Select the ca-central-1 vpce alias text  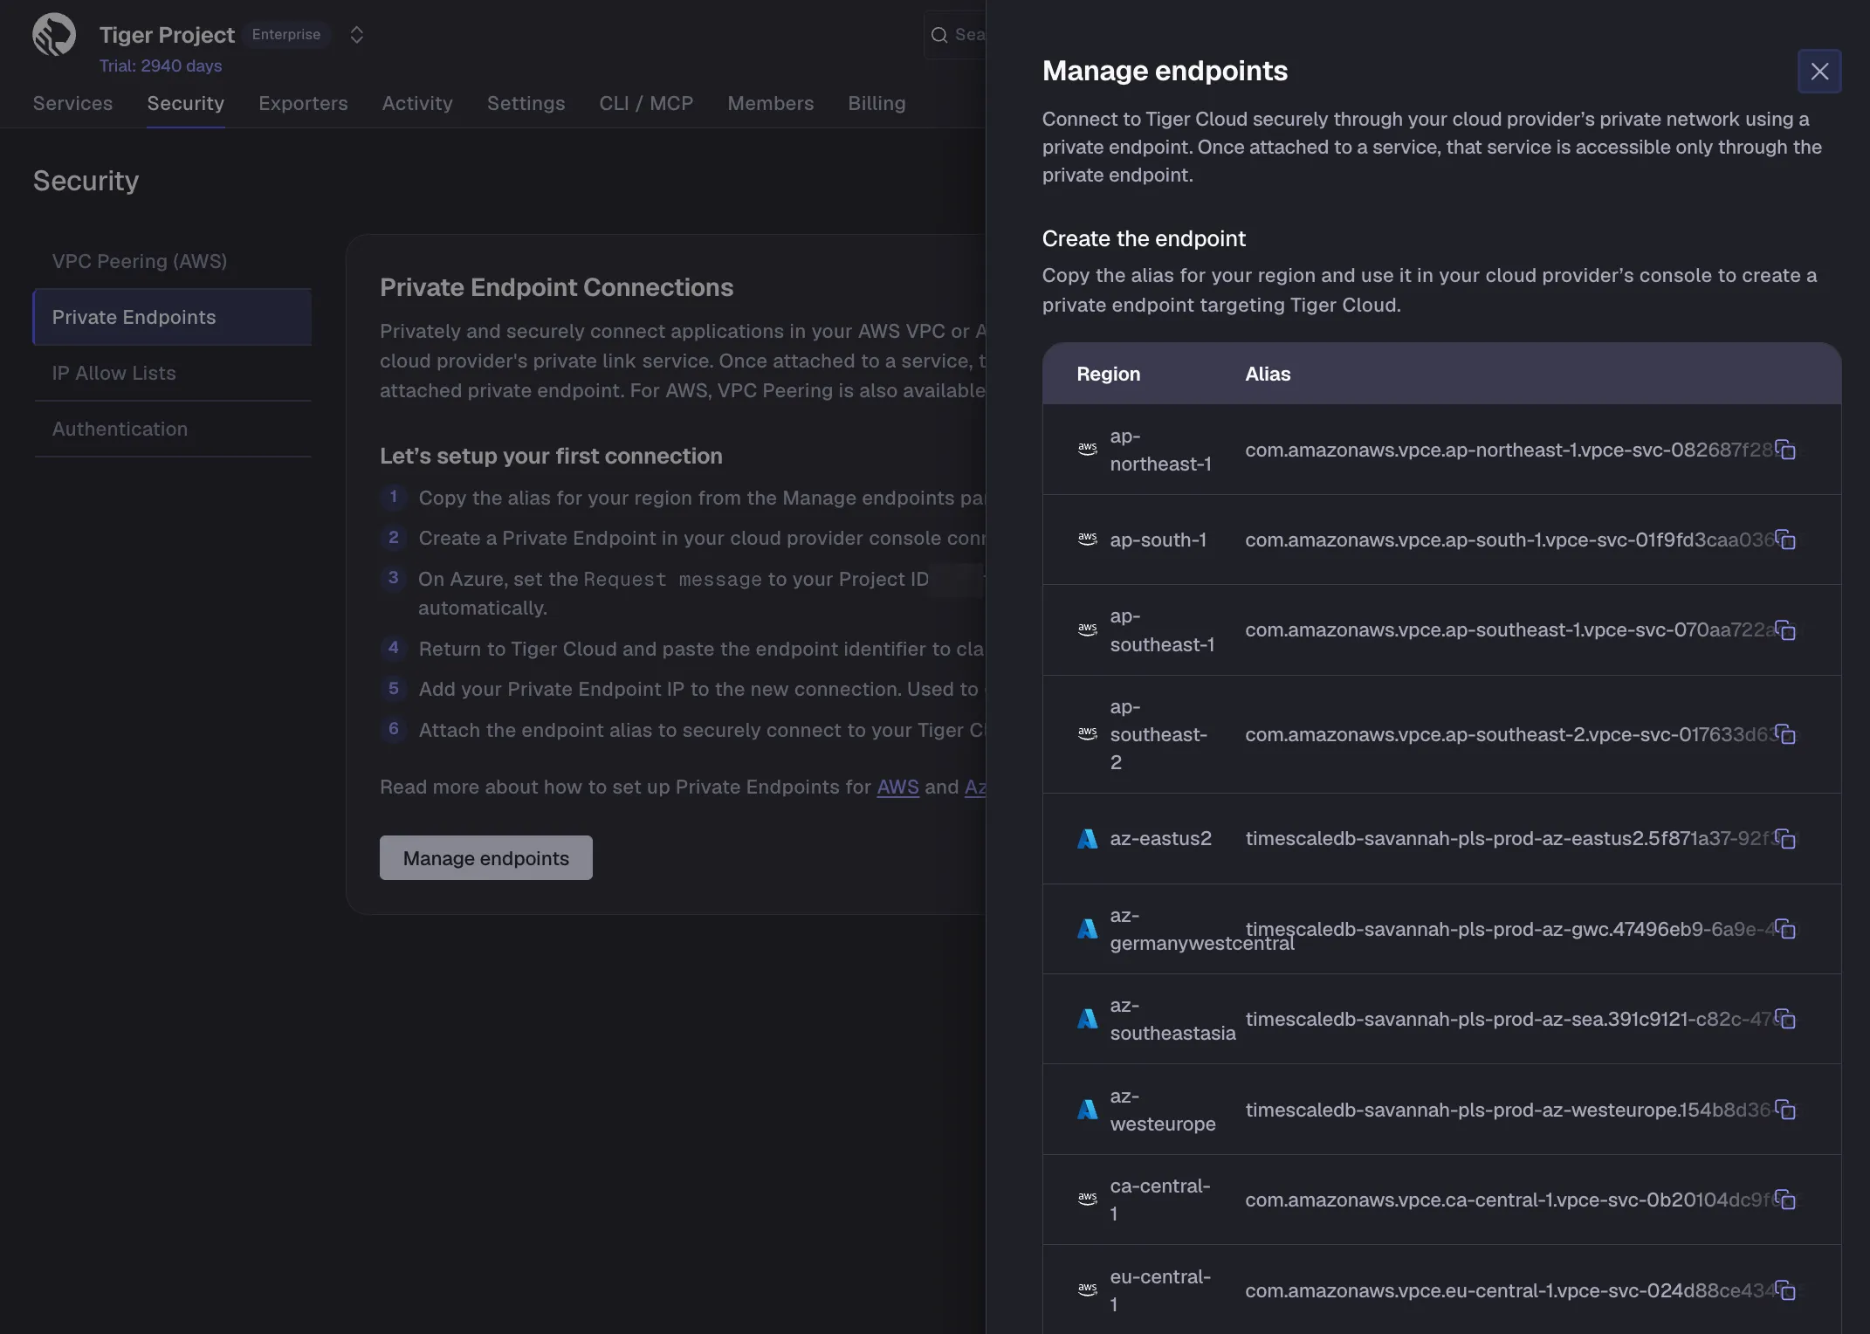click(1509, 1200)
